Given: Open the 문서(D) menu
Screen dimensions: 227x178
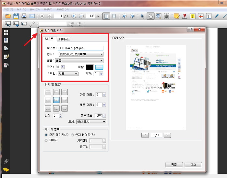Looking at the screenshot, I should (35, 9).
